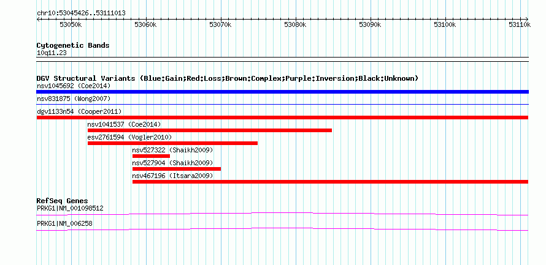Click the red nsv1041537 loss bar
This screenshot has height=265, width=546.
click(x=210, y=130)
